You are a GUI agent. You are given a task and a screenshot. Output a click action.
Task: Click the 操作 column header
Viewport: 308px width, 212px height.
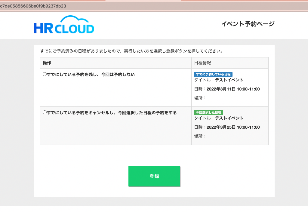point(47,63)
